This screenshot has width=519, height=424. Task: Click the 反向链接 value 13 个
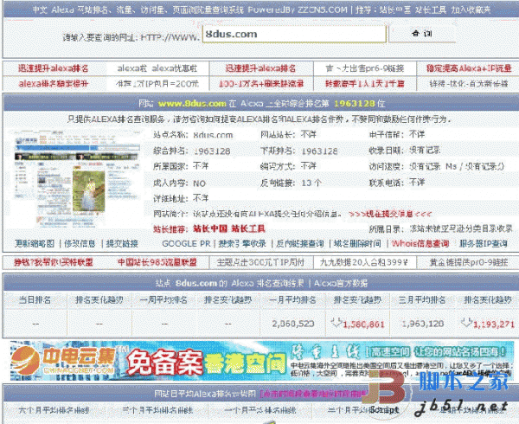(x=311, y=183)
